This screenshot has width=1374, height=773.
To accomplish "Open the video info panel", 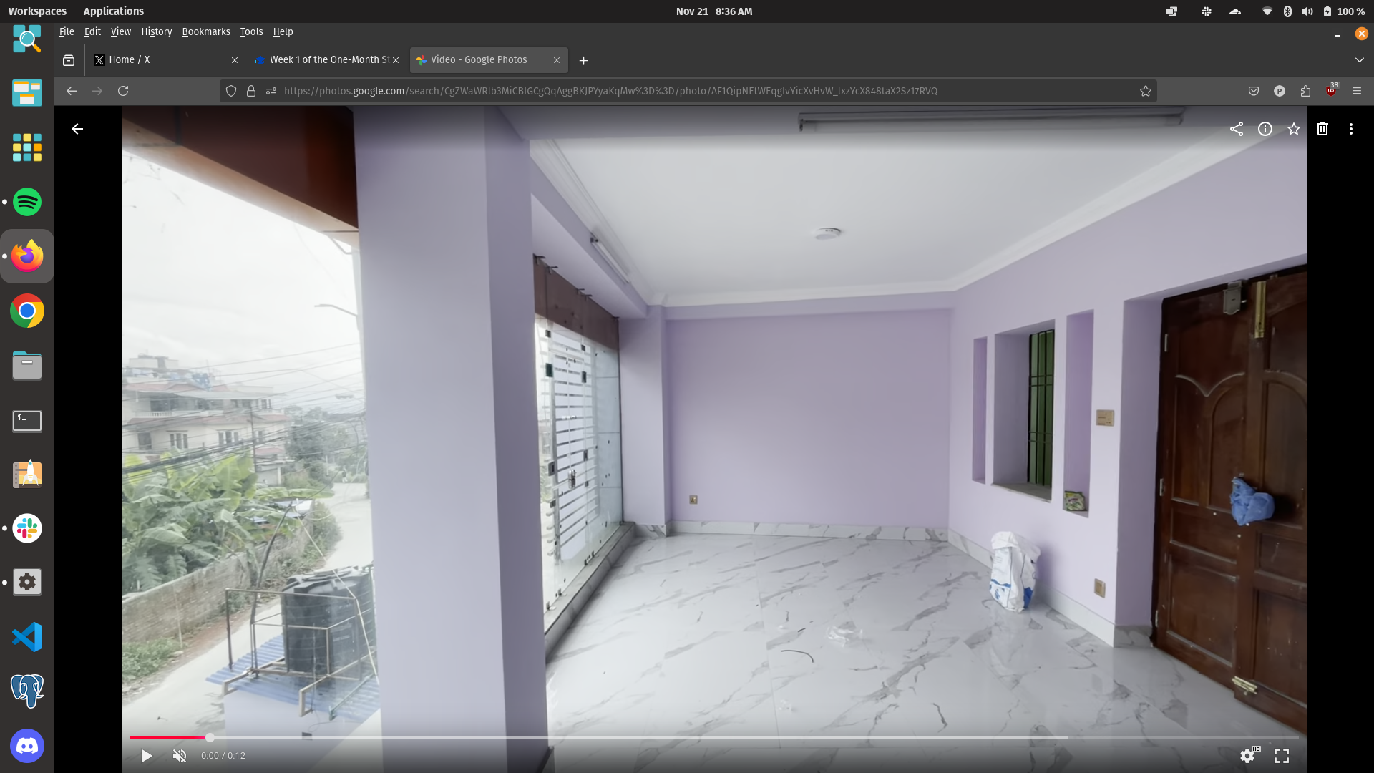I will 1265,129.
